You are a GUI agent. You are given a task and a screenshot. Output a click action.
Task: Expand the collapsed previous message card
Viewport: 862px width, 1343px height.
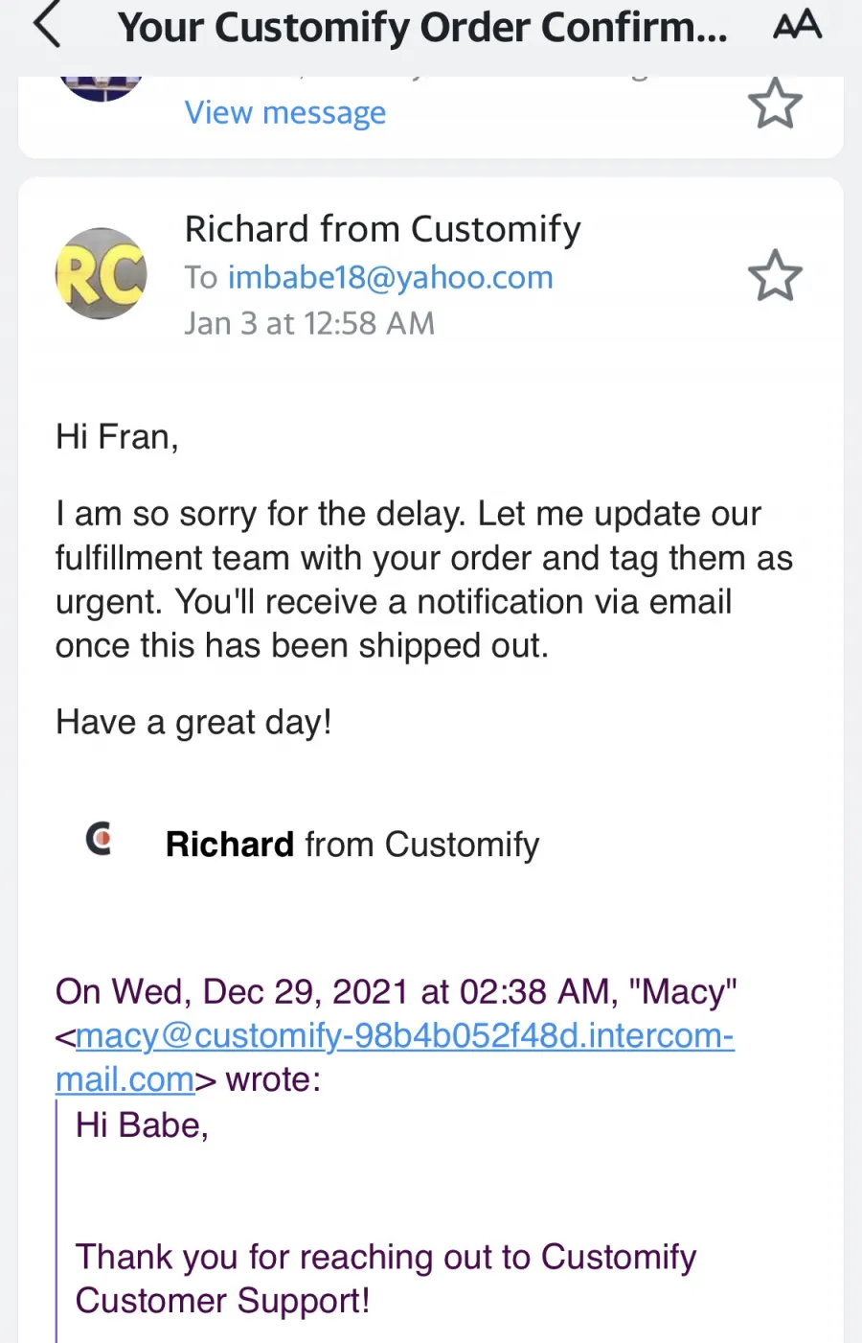pyautogui.click(x=431, y=116)
